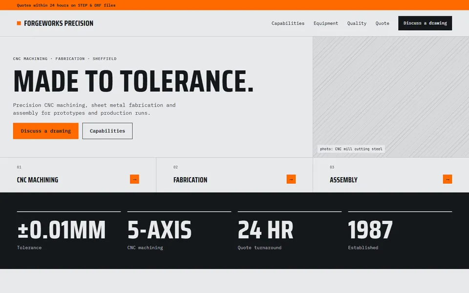Click the 'Quote turnaround' stat label
Viewport: 469px width, 293px height.
pyautogui.click(x=259, y=248)
